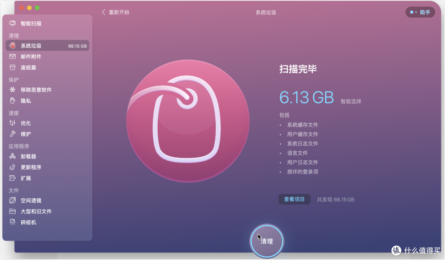
Task: Click the 优化 sliders icon
Action: [x=12, y=123]
